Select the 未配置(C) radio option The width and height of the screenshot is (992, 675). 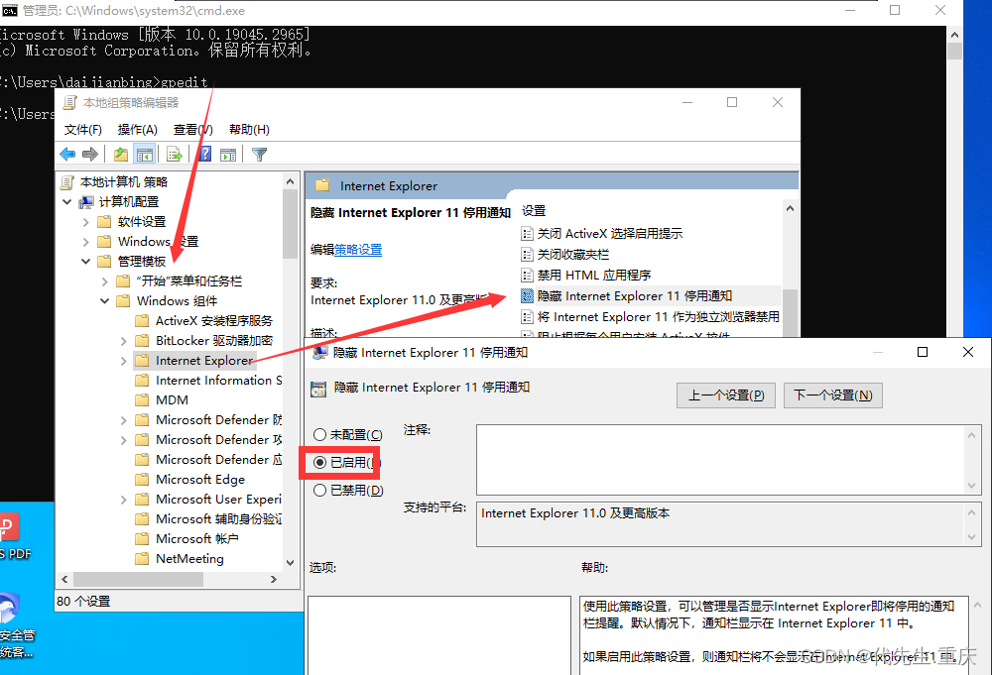pos(320,435)
